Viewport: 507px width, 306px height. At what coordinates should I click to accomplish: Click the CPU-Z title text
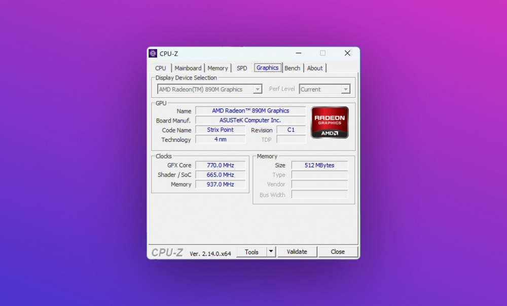pos(169,54)
